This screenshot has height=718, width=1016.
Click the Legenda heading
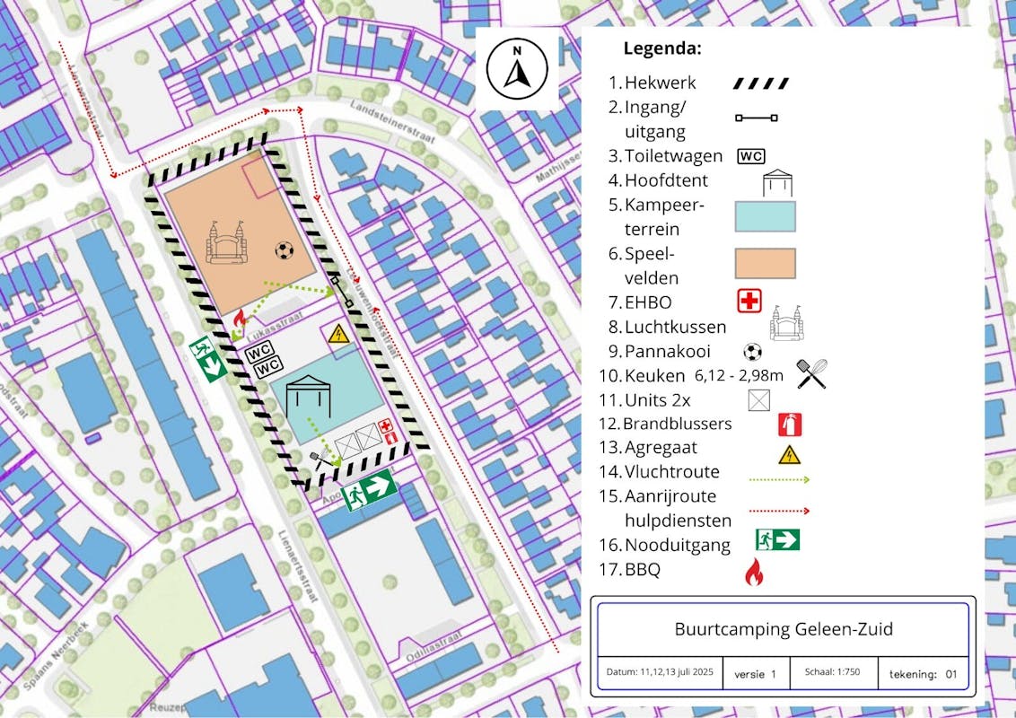[x=662, y=48]
